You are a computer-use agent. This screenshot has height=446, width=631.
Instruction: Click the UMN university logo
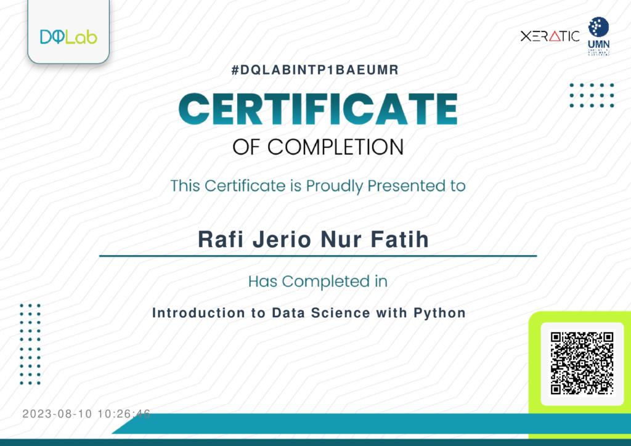point(598,36)
